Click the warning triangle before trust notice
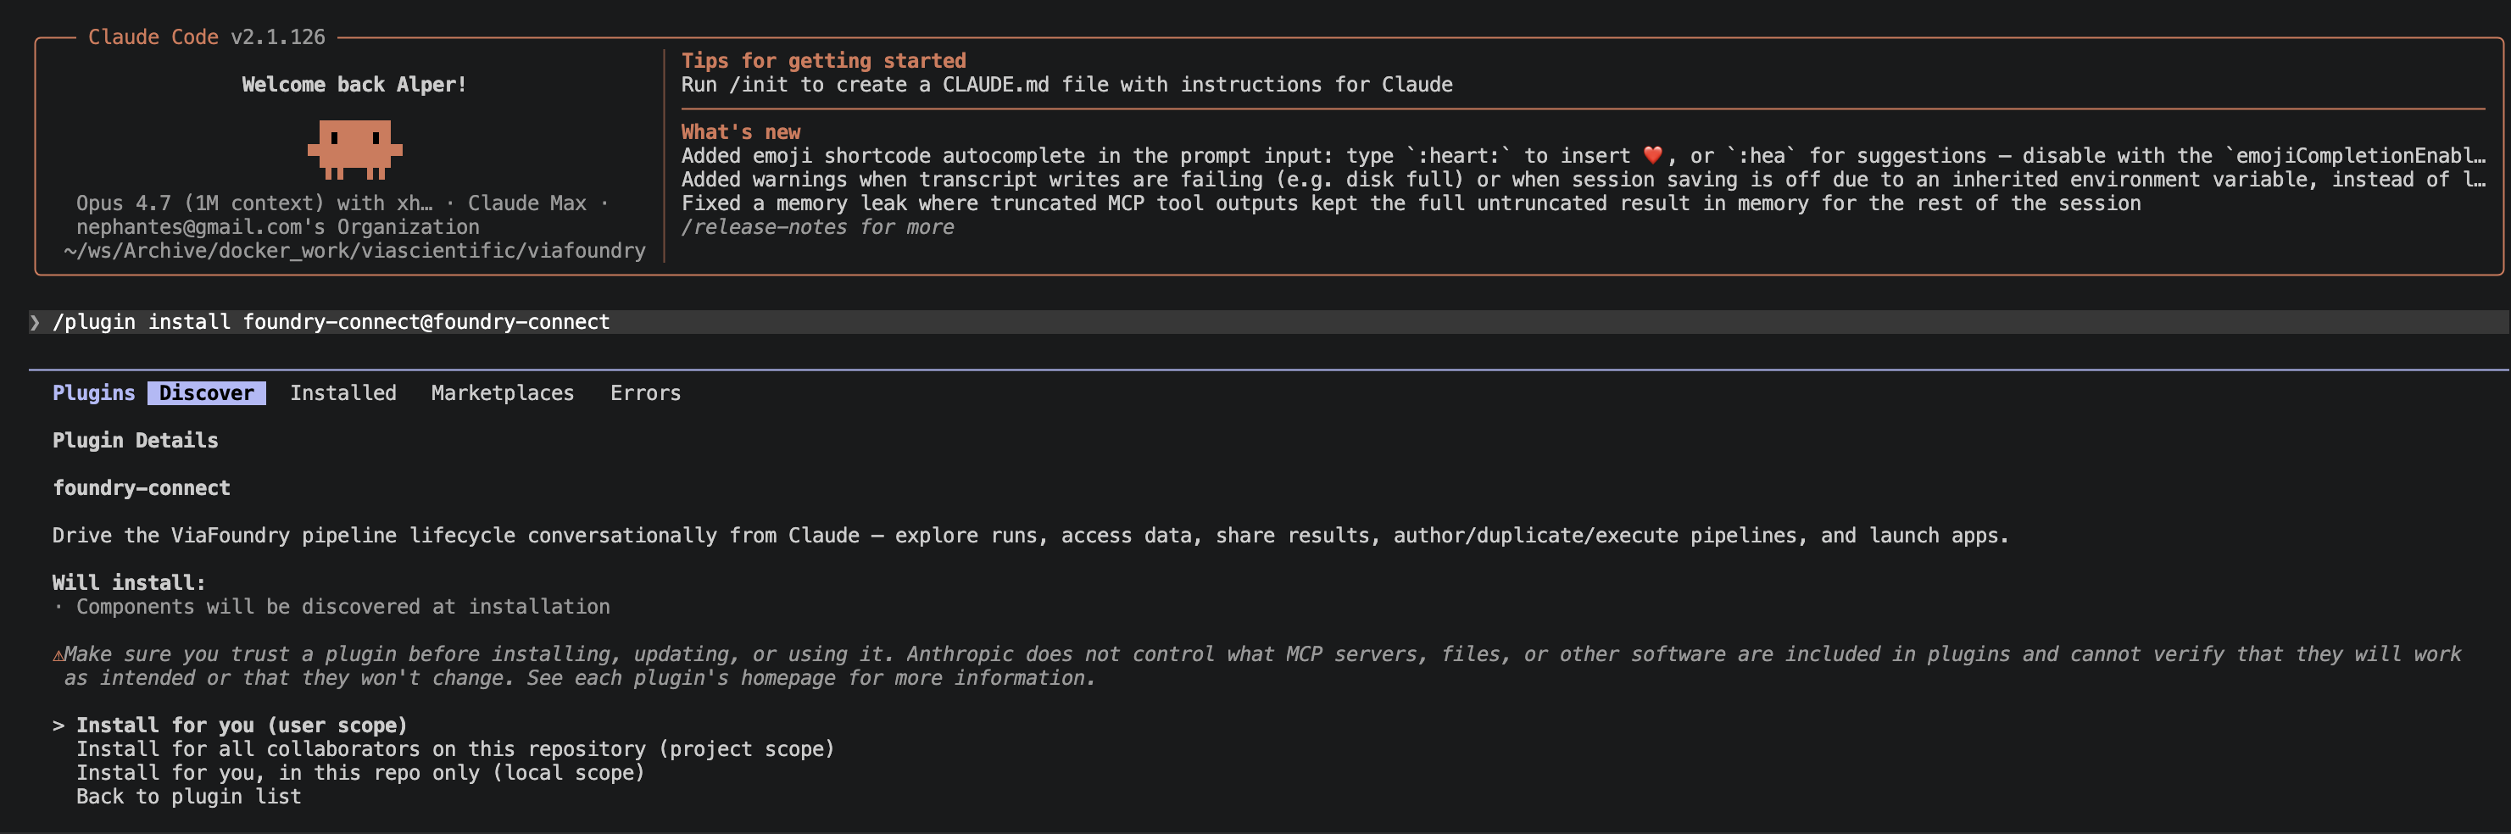The image size is (2511, 834). [58, 656]
